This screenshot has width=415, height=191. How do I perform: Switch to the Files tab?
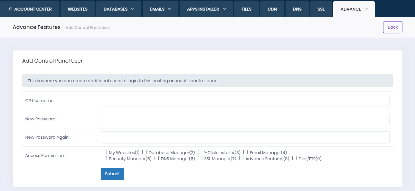(x=246, y=9)
